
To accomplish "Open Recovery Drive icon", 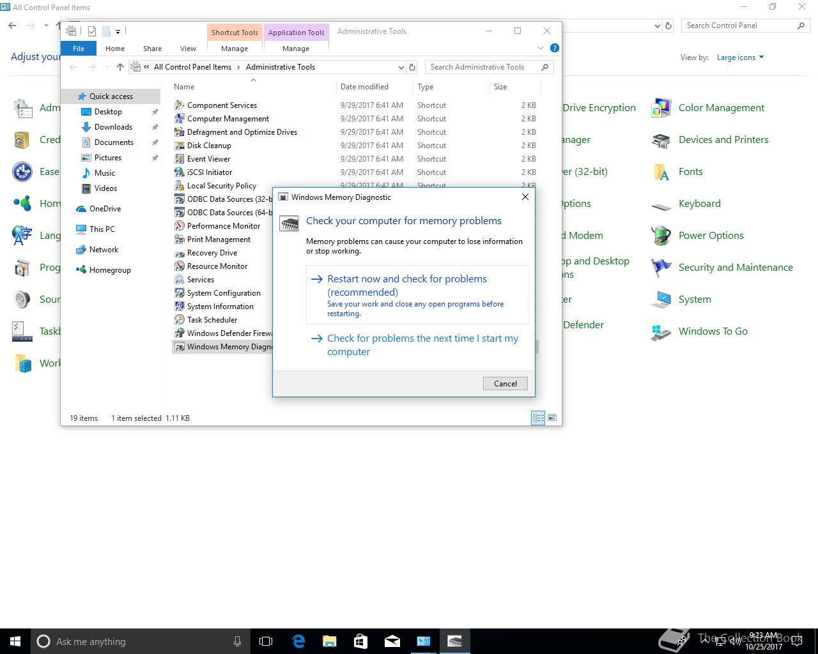I will 180,253.
